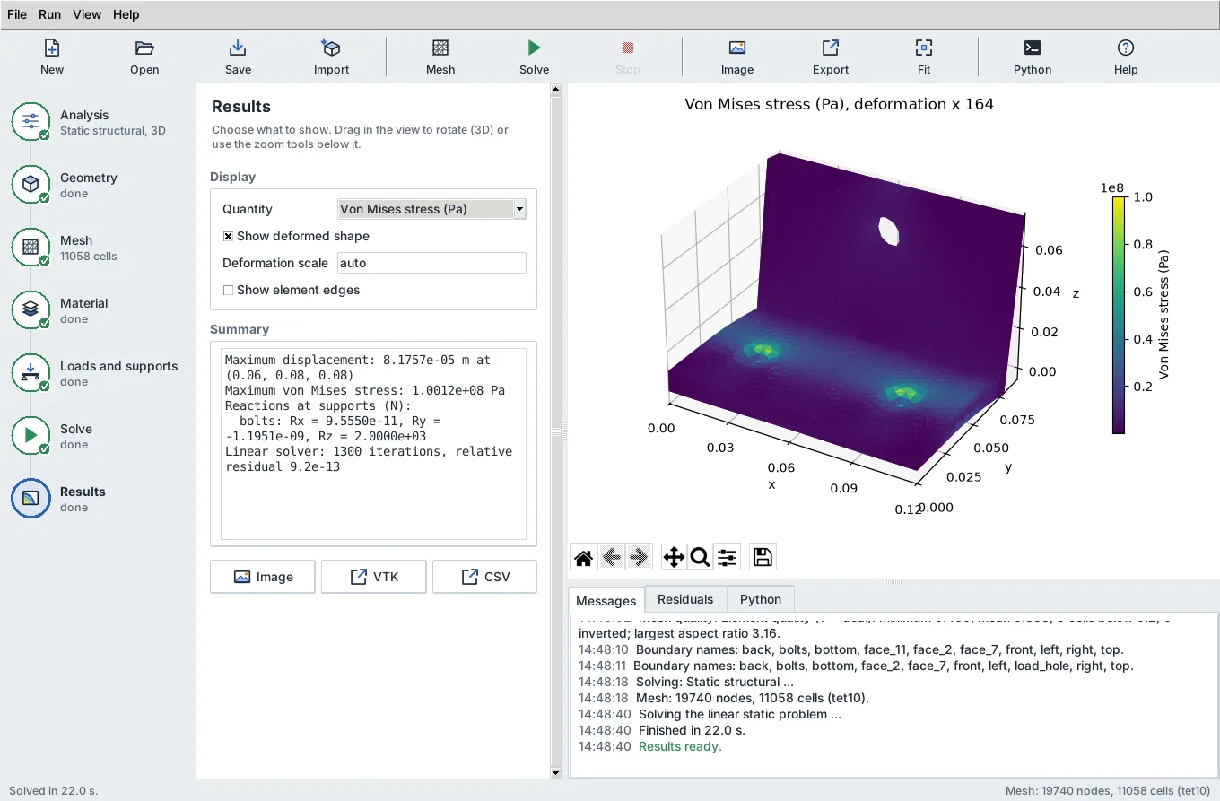1220x801 pixels.
Task: Click the Image button under Summary
Action: 263,577
